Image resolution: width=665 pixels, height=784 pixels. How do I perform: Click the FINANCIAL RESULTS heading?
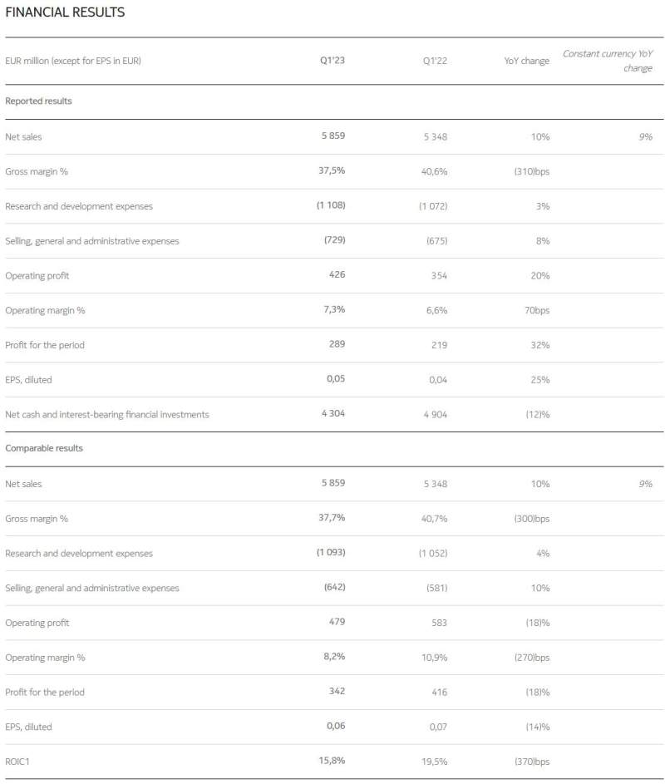(x=65, y=12)
